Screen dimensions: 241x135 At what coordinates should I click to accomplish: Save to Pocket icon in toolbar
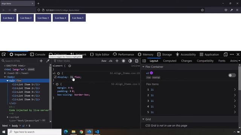[226, 10]
